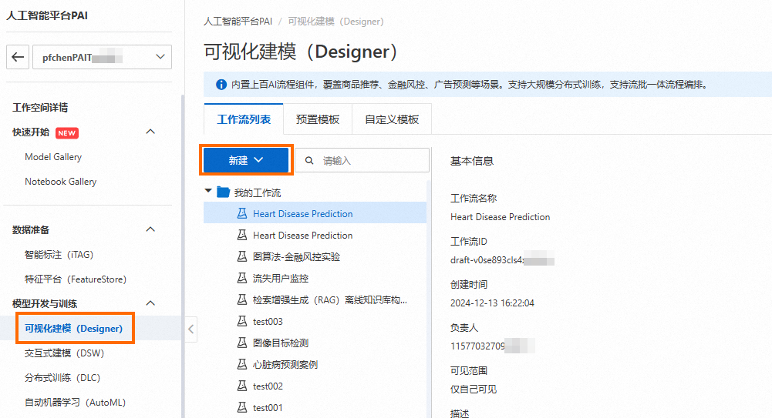Image resolution: width=772 pixels, height=418 pixels.
Task: Click the 仅自己可见 visibility value
Action: pyautogui.click(x=473, y=389)
